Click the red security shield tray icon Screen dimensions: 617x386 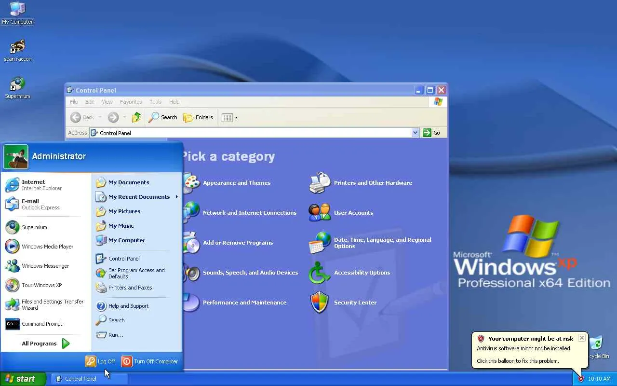(x=581, y=379)
